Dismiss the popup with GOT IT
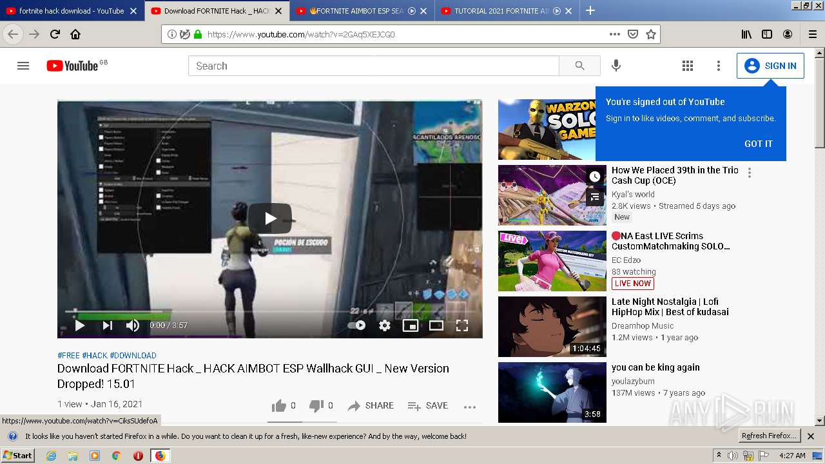The height and width of the screenshot is (464, 825). [x=758, y=144]
